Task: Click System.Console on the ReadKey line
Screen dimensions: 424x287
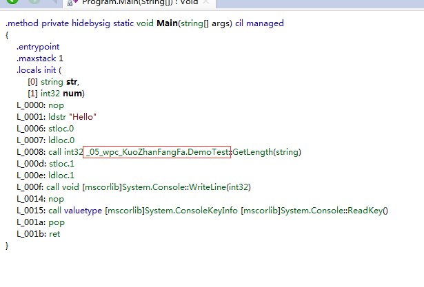Action: 312,211
